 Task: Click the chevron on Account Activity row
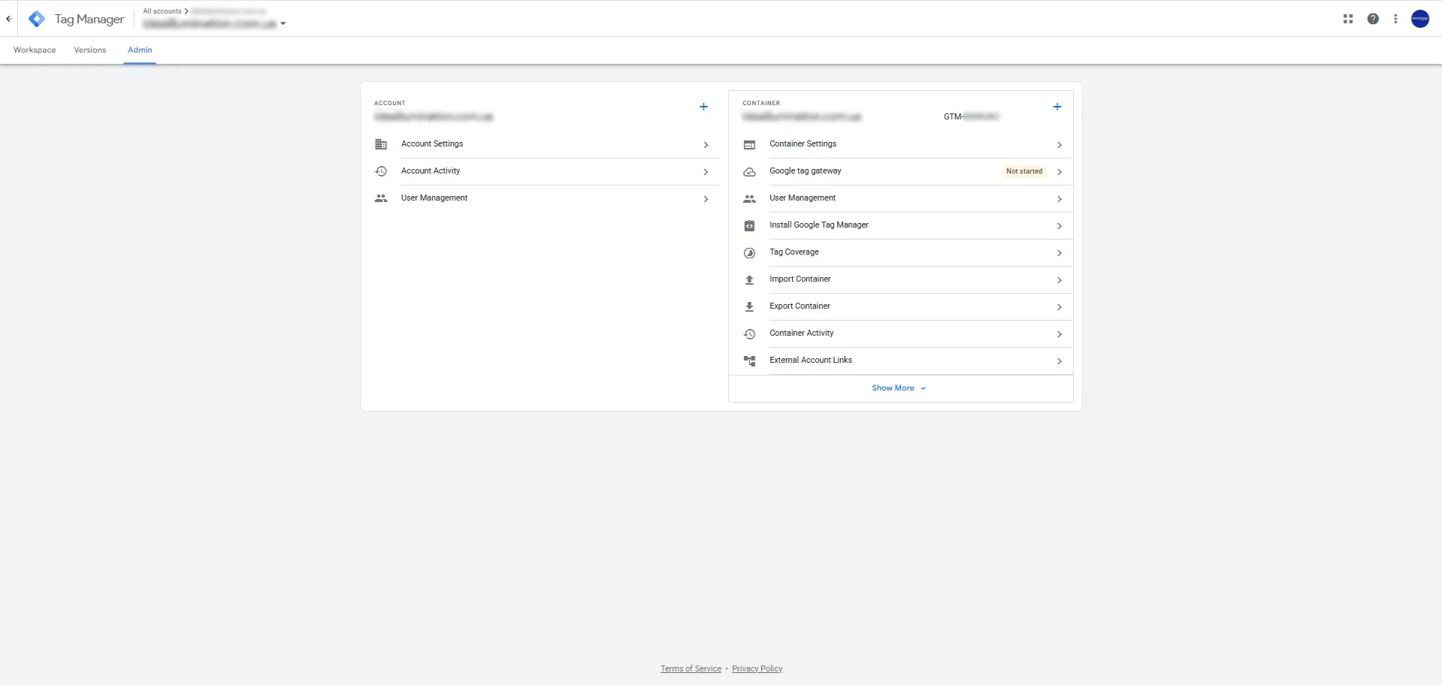[x=706, y=172]
